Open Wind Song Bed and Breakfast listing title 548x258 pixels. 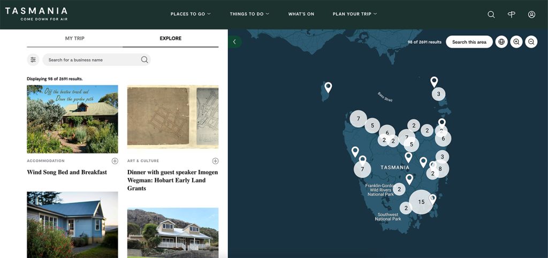(x=67, y=173)
